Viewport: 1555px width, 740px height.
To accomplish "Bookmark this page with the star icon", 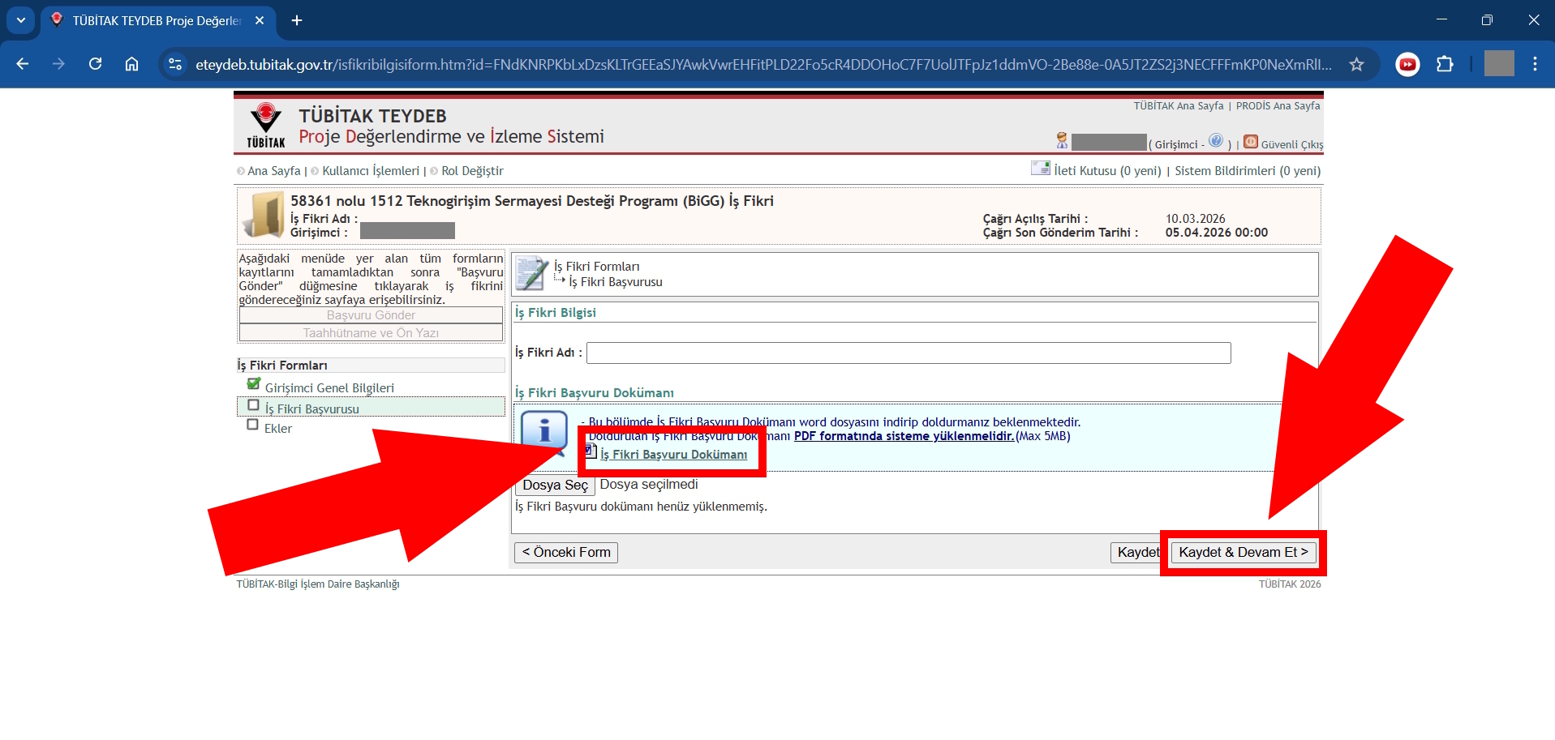I will pyautogui.click(x=1356, y=65).
